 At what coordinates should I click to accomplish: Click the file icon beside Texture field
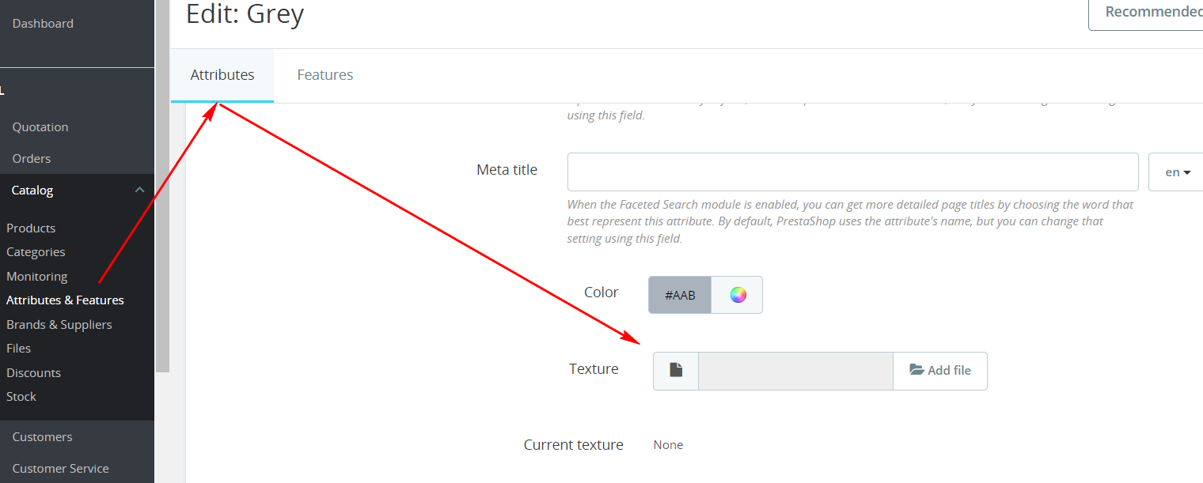click(676, 370)
